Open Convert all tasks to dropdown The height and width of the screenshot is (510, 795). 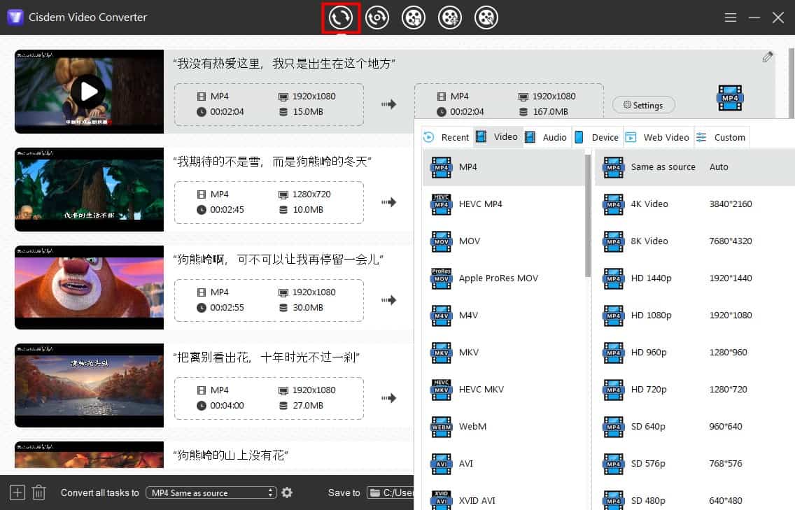(x=211, y=493)
